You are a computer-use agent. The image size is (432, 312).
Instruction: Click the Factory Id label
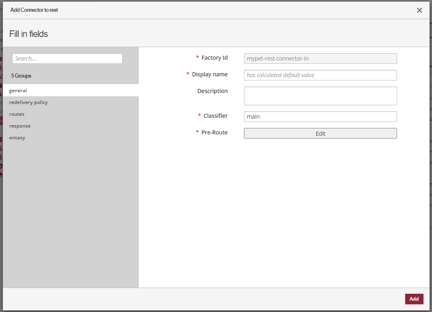(214, 58)
